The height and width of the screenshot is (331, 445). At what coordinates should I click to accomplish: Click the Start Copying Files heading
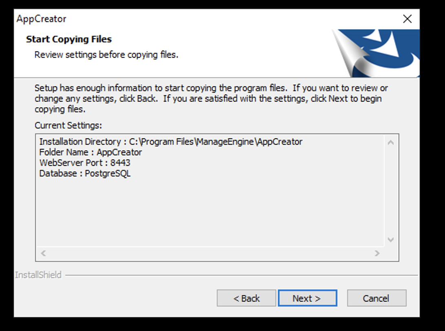[69, 39]
